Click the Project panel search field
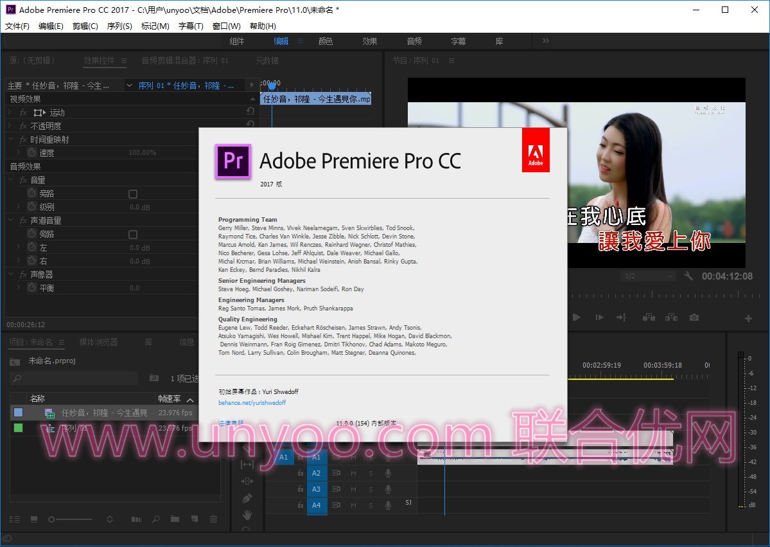770x547 pixels. [x=74, y=379]
